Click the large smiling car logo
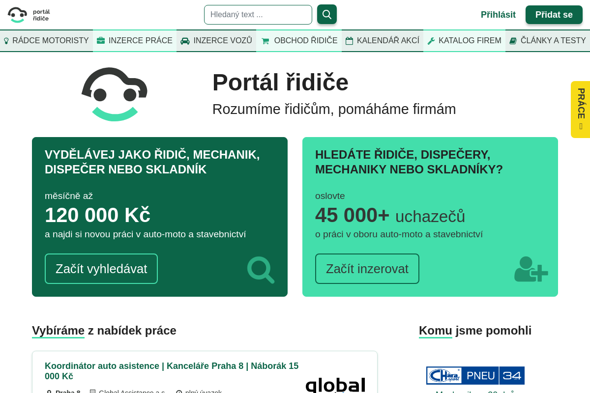The width and height of the screenshot is (590, 393). [115, 94]
